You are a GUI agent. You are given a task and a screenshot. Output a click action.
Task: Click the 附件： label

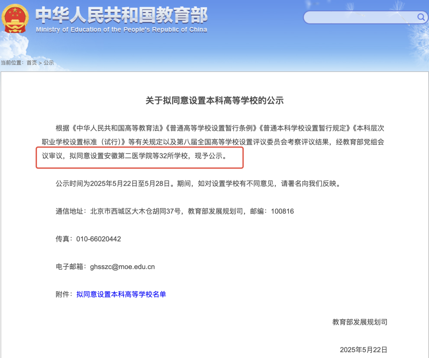[x=65, y=294]
